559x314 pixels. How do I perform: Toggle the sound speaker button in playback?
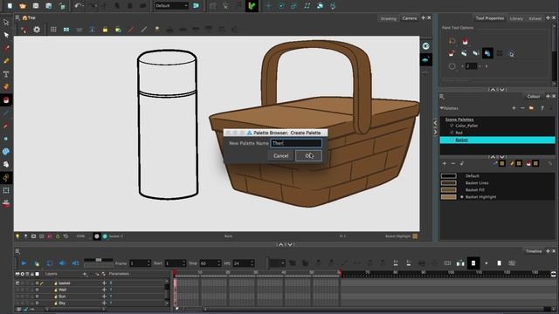pyautogui.click(x=62, y=263)
